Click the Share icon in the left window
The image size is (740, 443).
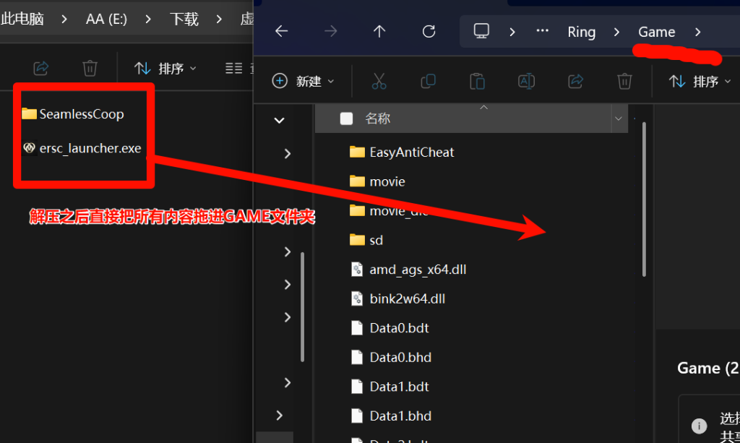pyautogui.click(x=41, y=69)
